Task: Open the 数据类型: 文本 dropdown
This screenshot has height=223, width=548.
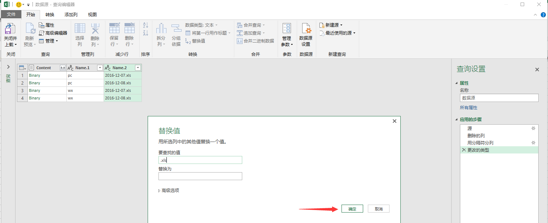Action: tap(201, 25)
